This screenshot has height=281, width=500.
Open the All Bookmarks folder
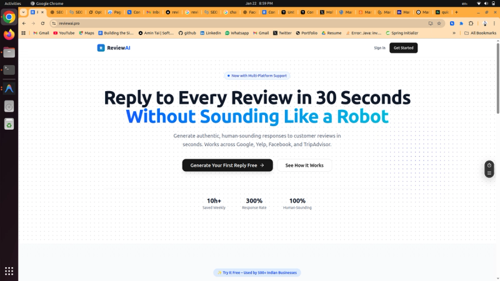(480, 33)
